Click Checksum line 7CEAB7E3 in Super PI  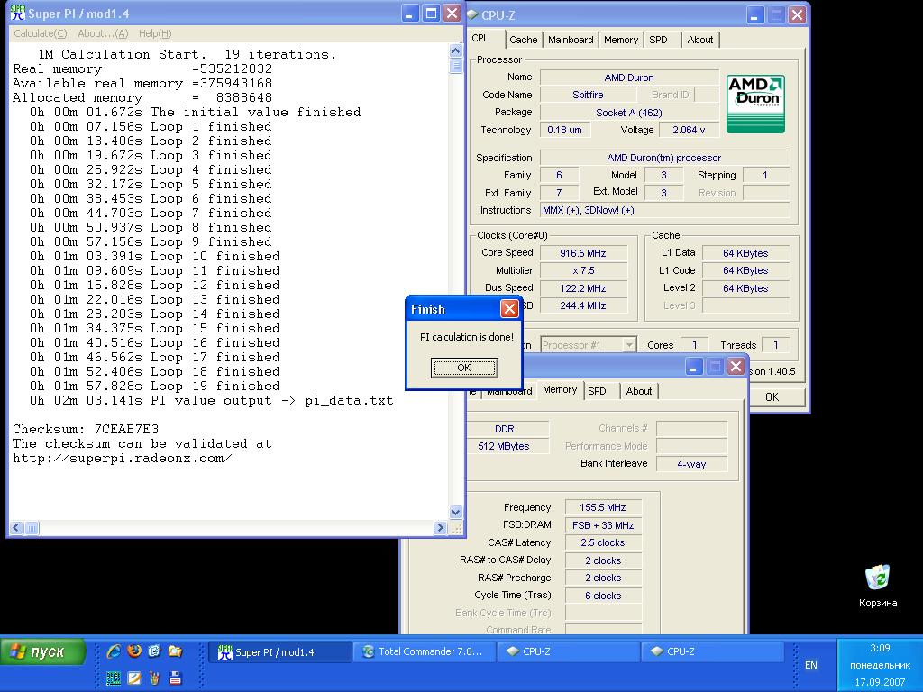[x=86, y=429]
